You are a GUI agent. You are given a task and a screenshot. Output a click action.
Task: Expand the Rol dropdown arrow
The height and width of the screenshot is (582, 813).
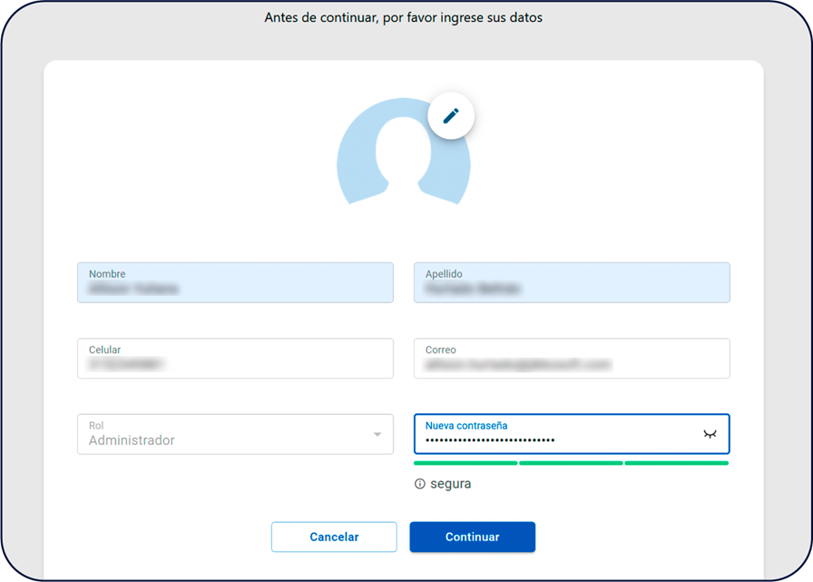coord(377,435)
